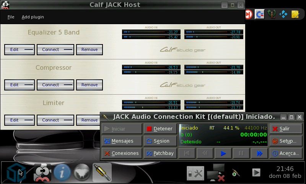Click the 44100 Hz sample rate readout
This screenshot has width=306, height=184.
tap(256, 128)
